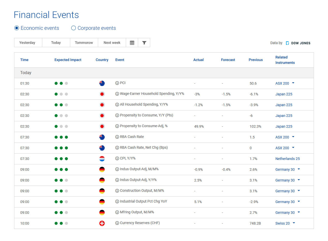The image size is (328, 241).
Task: Select the Economic events radio button
Action: pos(17,28)
